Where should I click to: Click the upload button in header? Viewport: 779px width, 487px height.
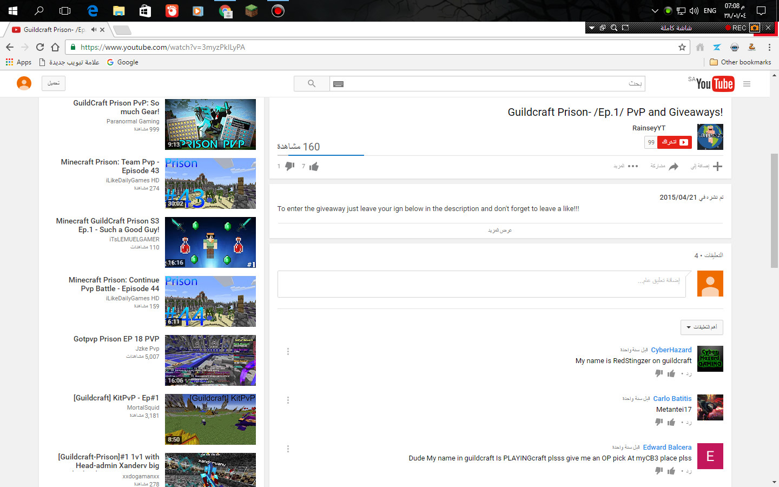(54, 83)
